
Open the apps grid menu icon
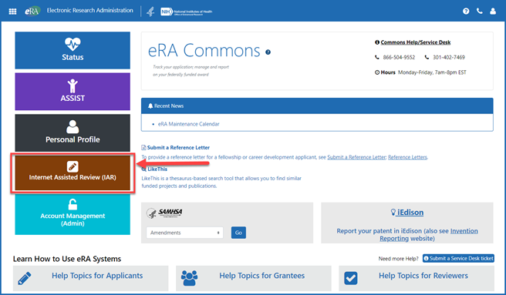tap(12, 12)
